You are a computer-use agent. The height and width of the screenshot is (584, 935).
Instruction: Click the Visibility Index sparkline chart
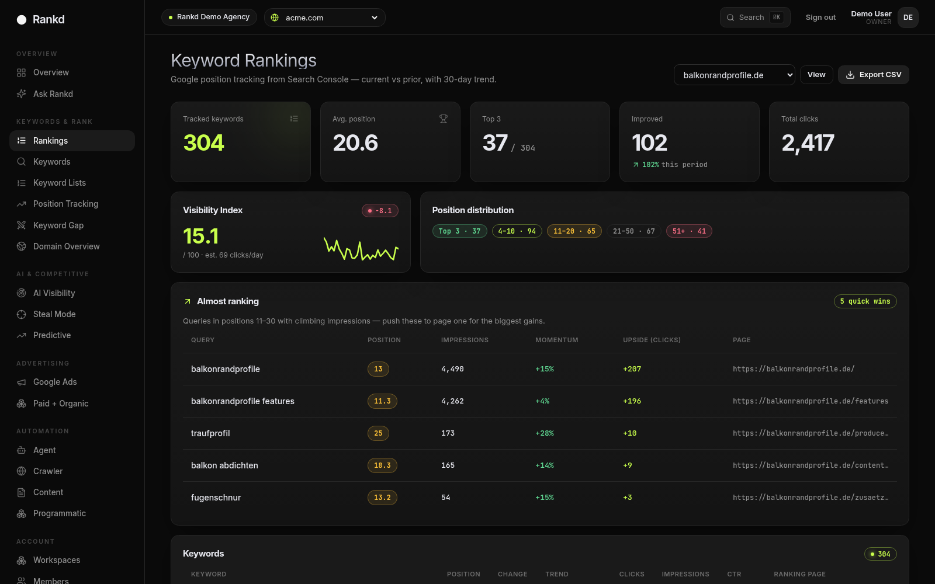coord(361,249)
